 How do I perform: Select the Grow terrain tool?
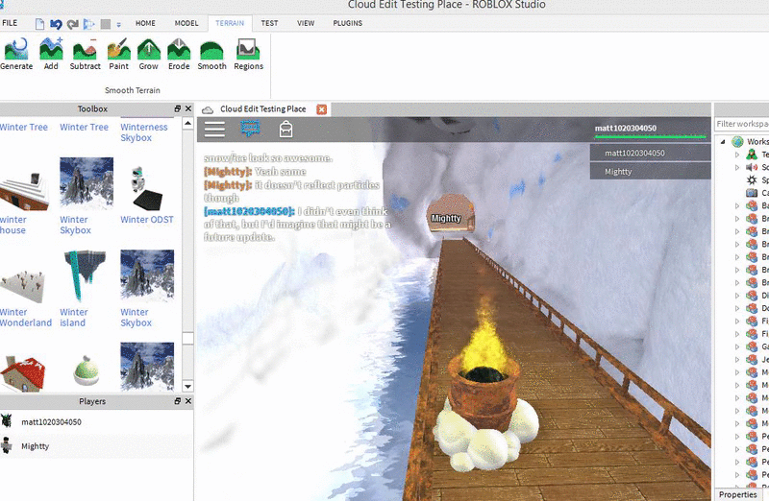(149, 55)
